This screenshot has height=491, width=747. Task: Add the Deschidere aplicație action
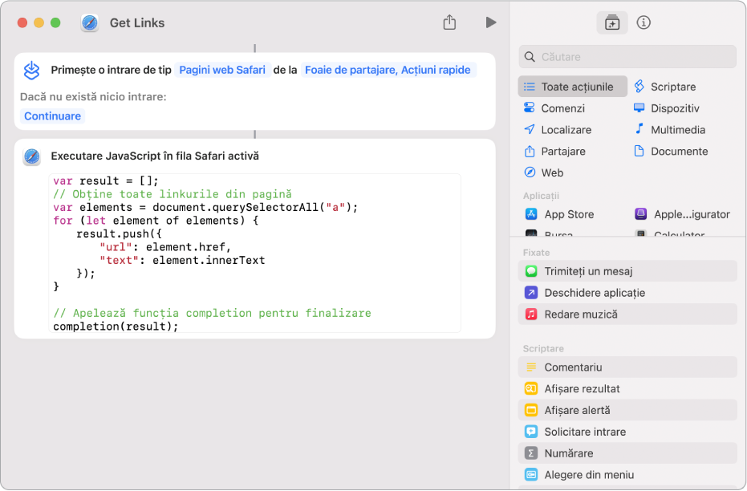627,293
